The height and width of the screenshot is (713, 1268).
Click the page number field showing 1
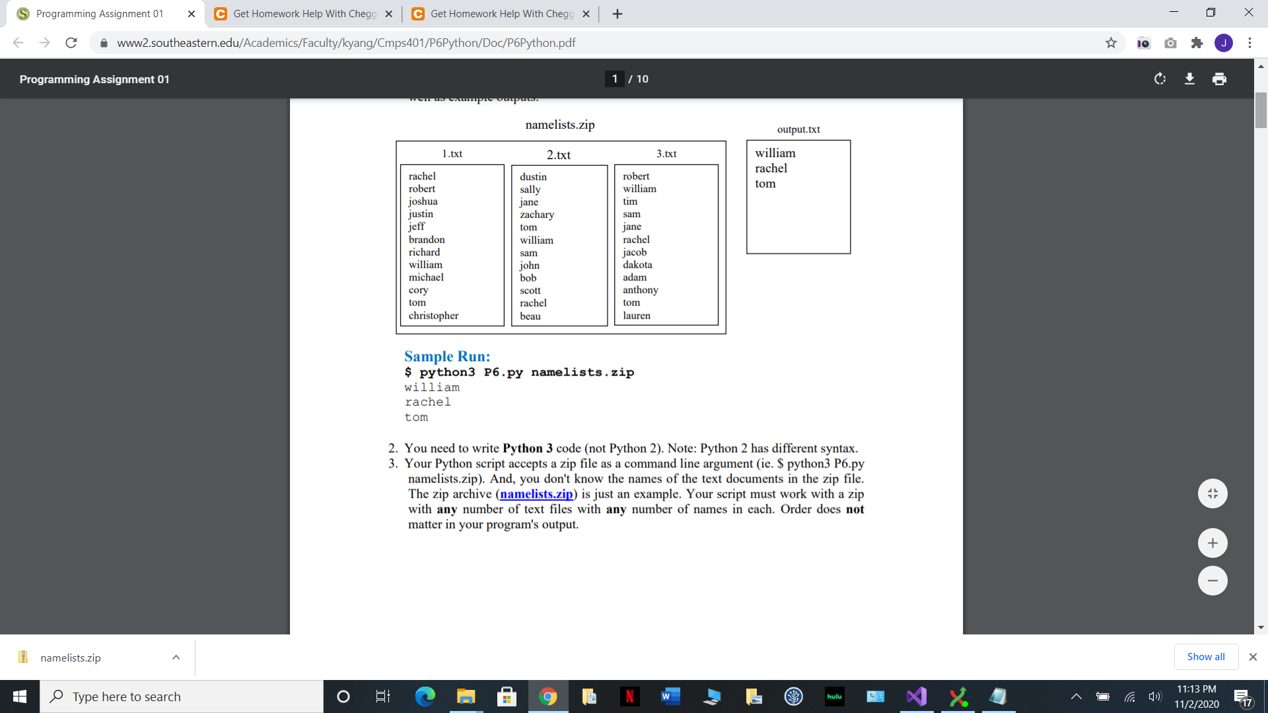click(x=614, y=79)
